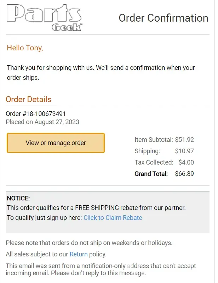The image size is (218, 283).
Task: Click the $66.89 grand total amount
Action: point(184,174)
